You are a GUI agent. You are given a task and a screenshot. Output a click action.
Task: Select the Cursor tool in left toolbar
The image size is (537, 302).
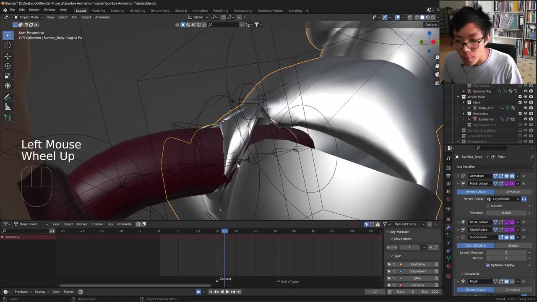(x=8, y=45)
